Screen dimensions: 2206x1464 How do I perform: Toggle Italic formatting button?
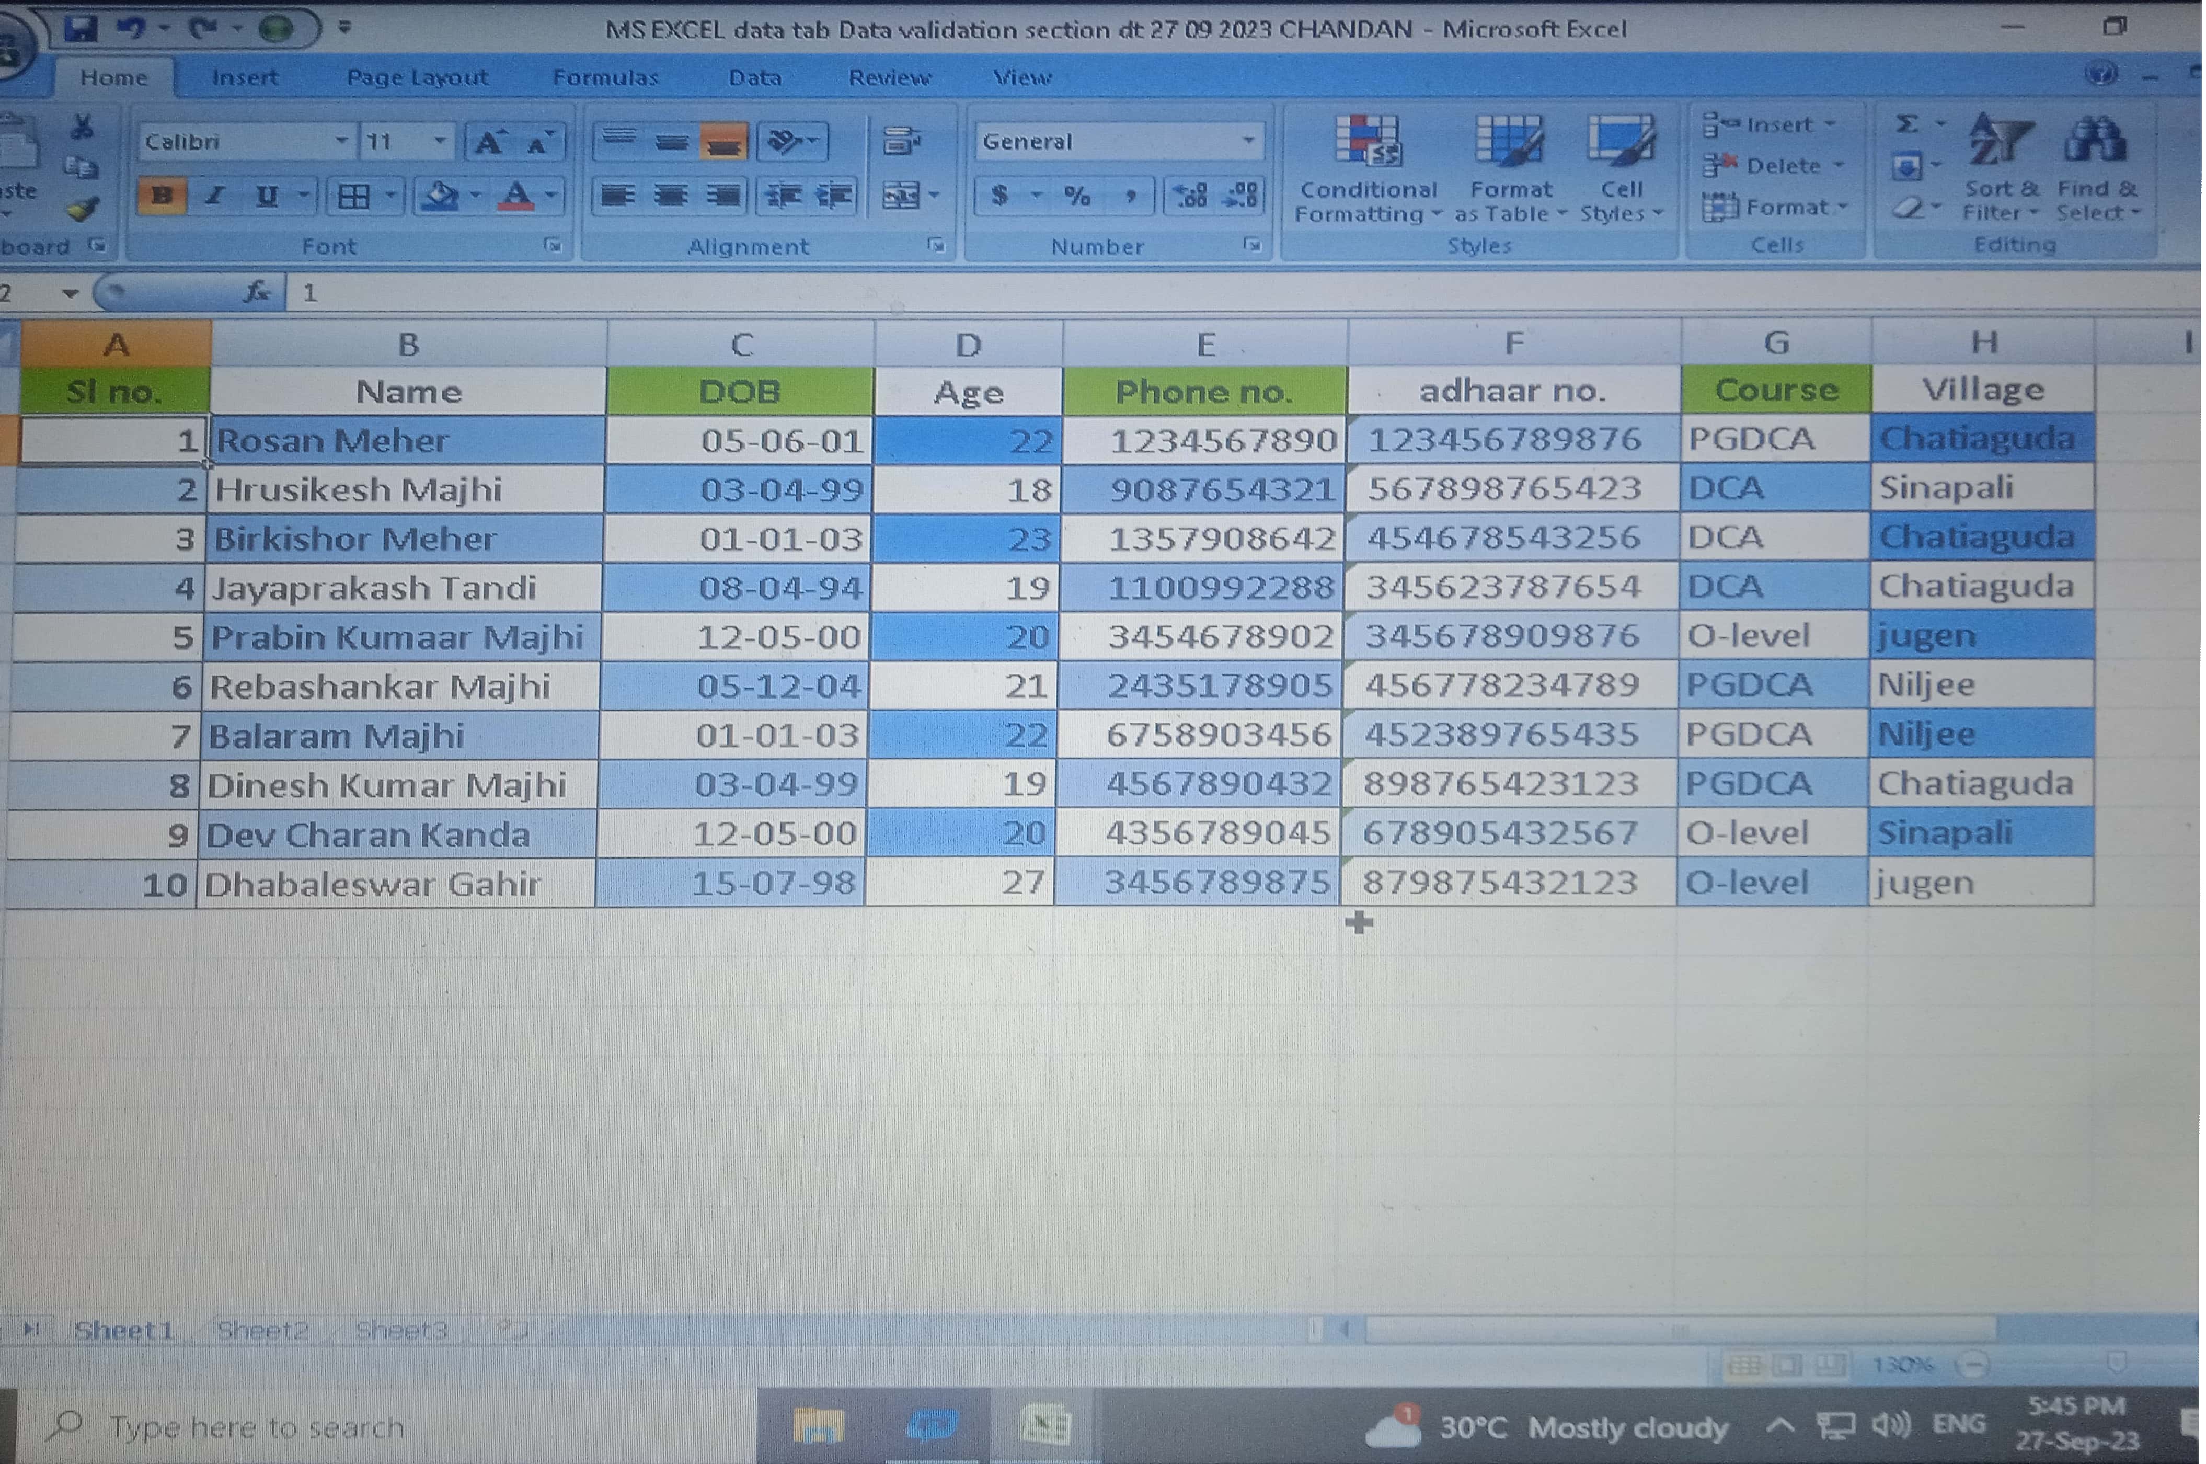(x=215, y=196)
